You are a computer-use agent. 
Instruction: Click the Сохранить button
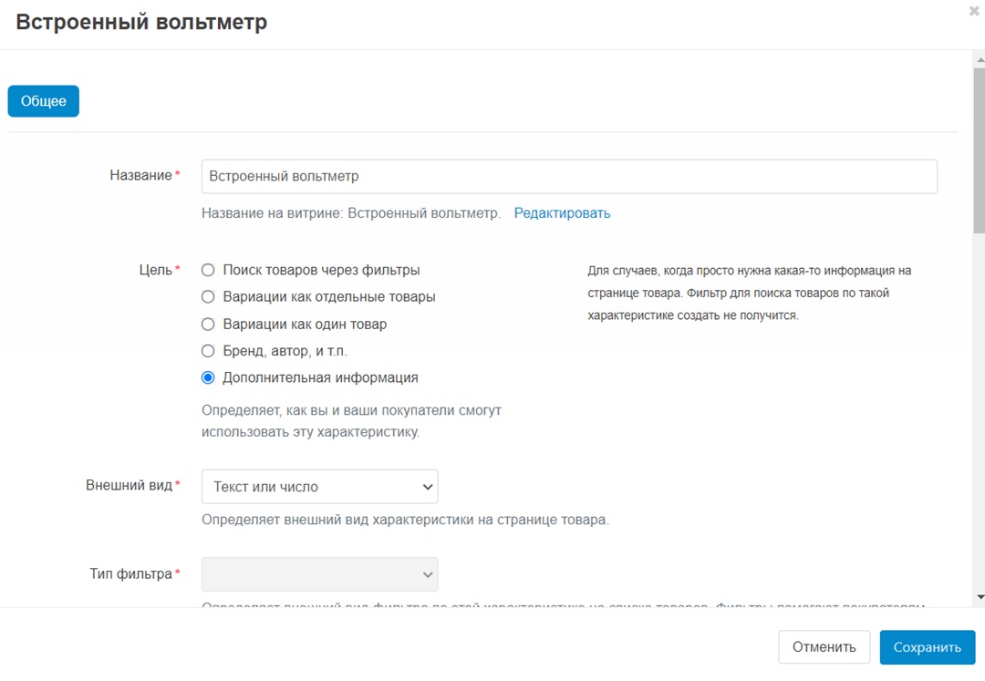pyautogui.click(x=928, y=647)
